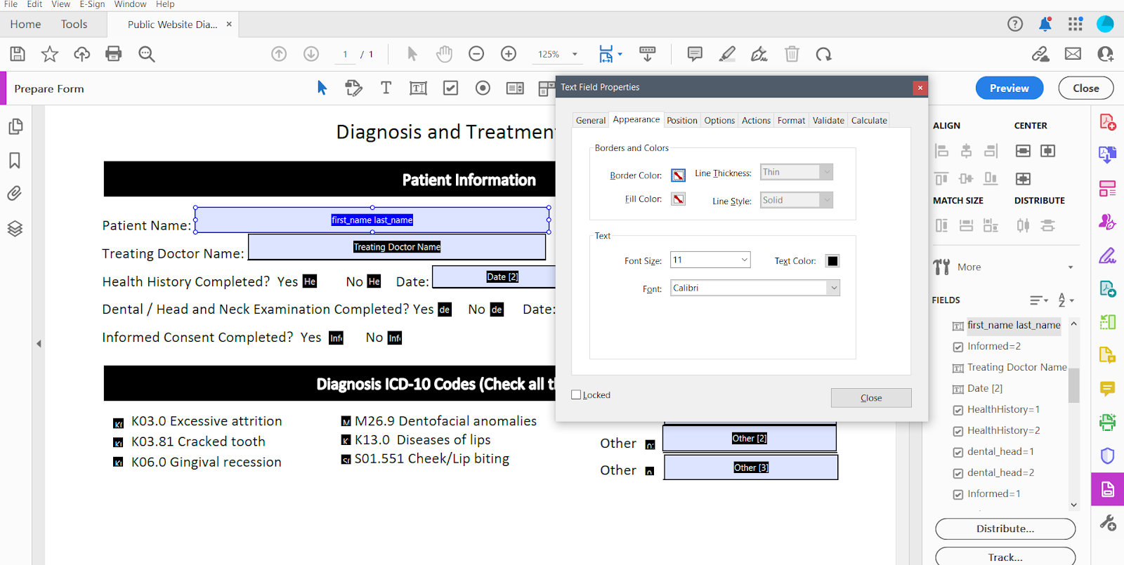Click the Print file icon
Screen dimensions: 1124x565
113,54
